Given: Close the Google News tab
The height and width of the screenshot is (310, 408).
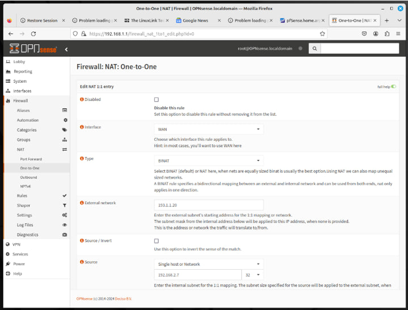Looking at the screenshot, I should [x=219, y=20].
